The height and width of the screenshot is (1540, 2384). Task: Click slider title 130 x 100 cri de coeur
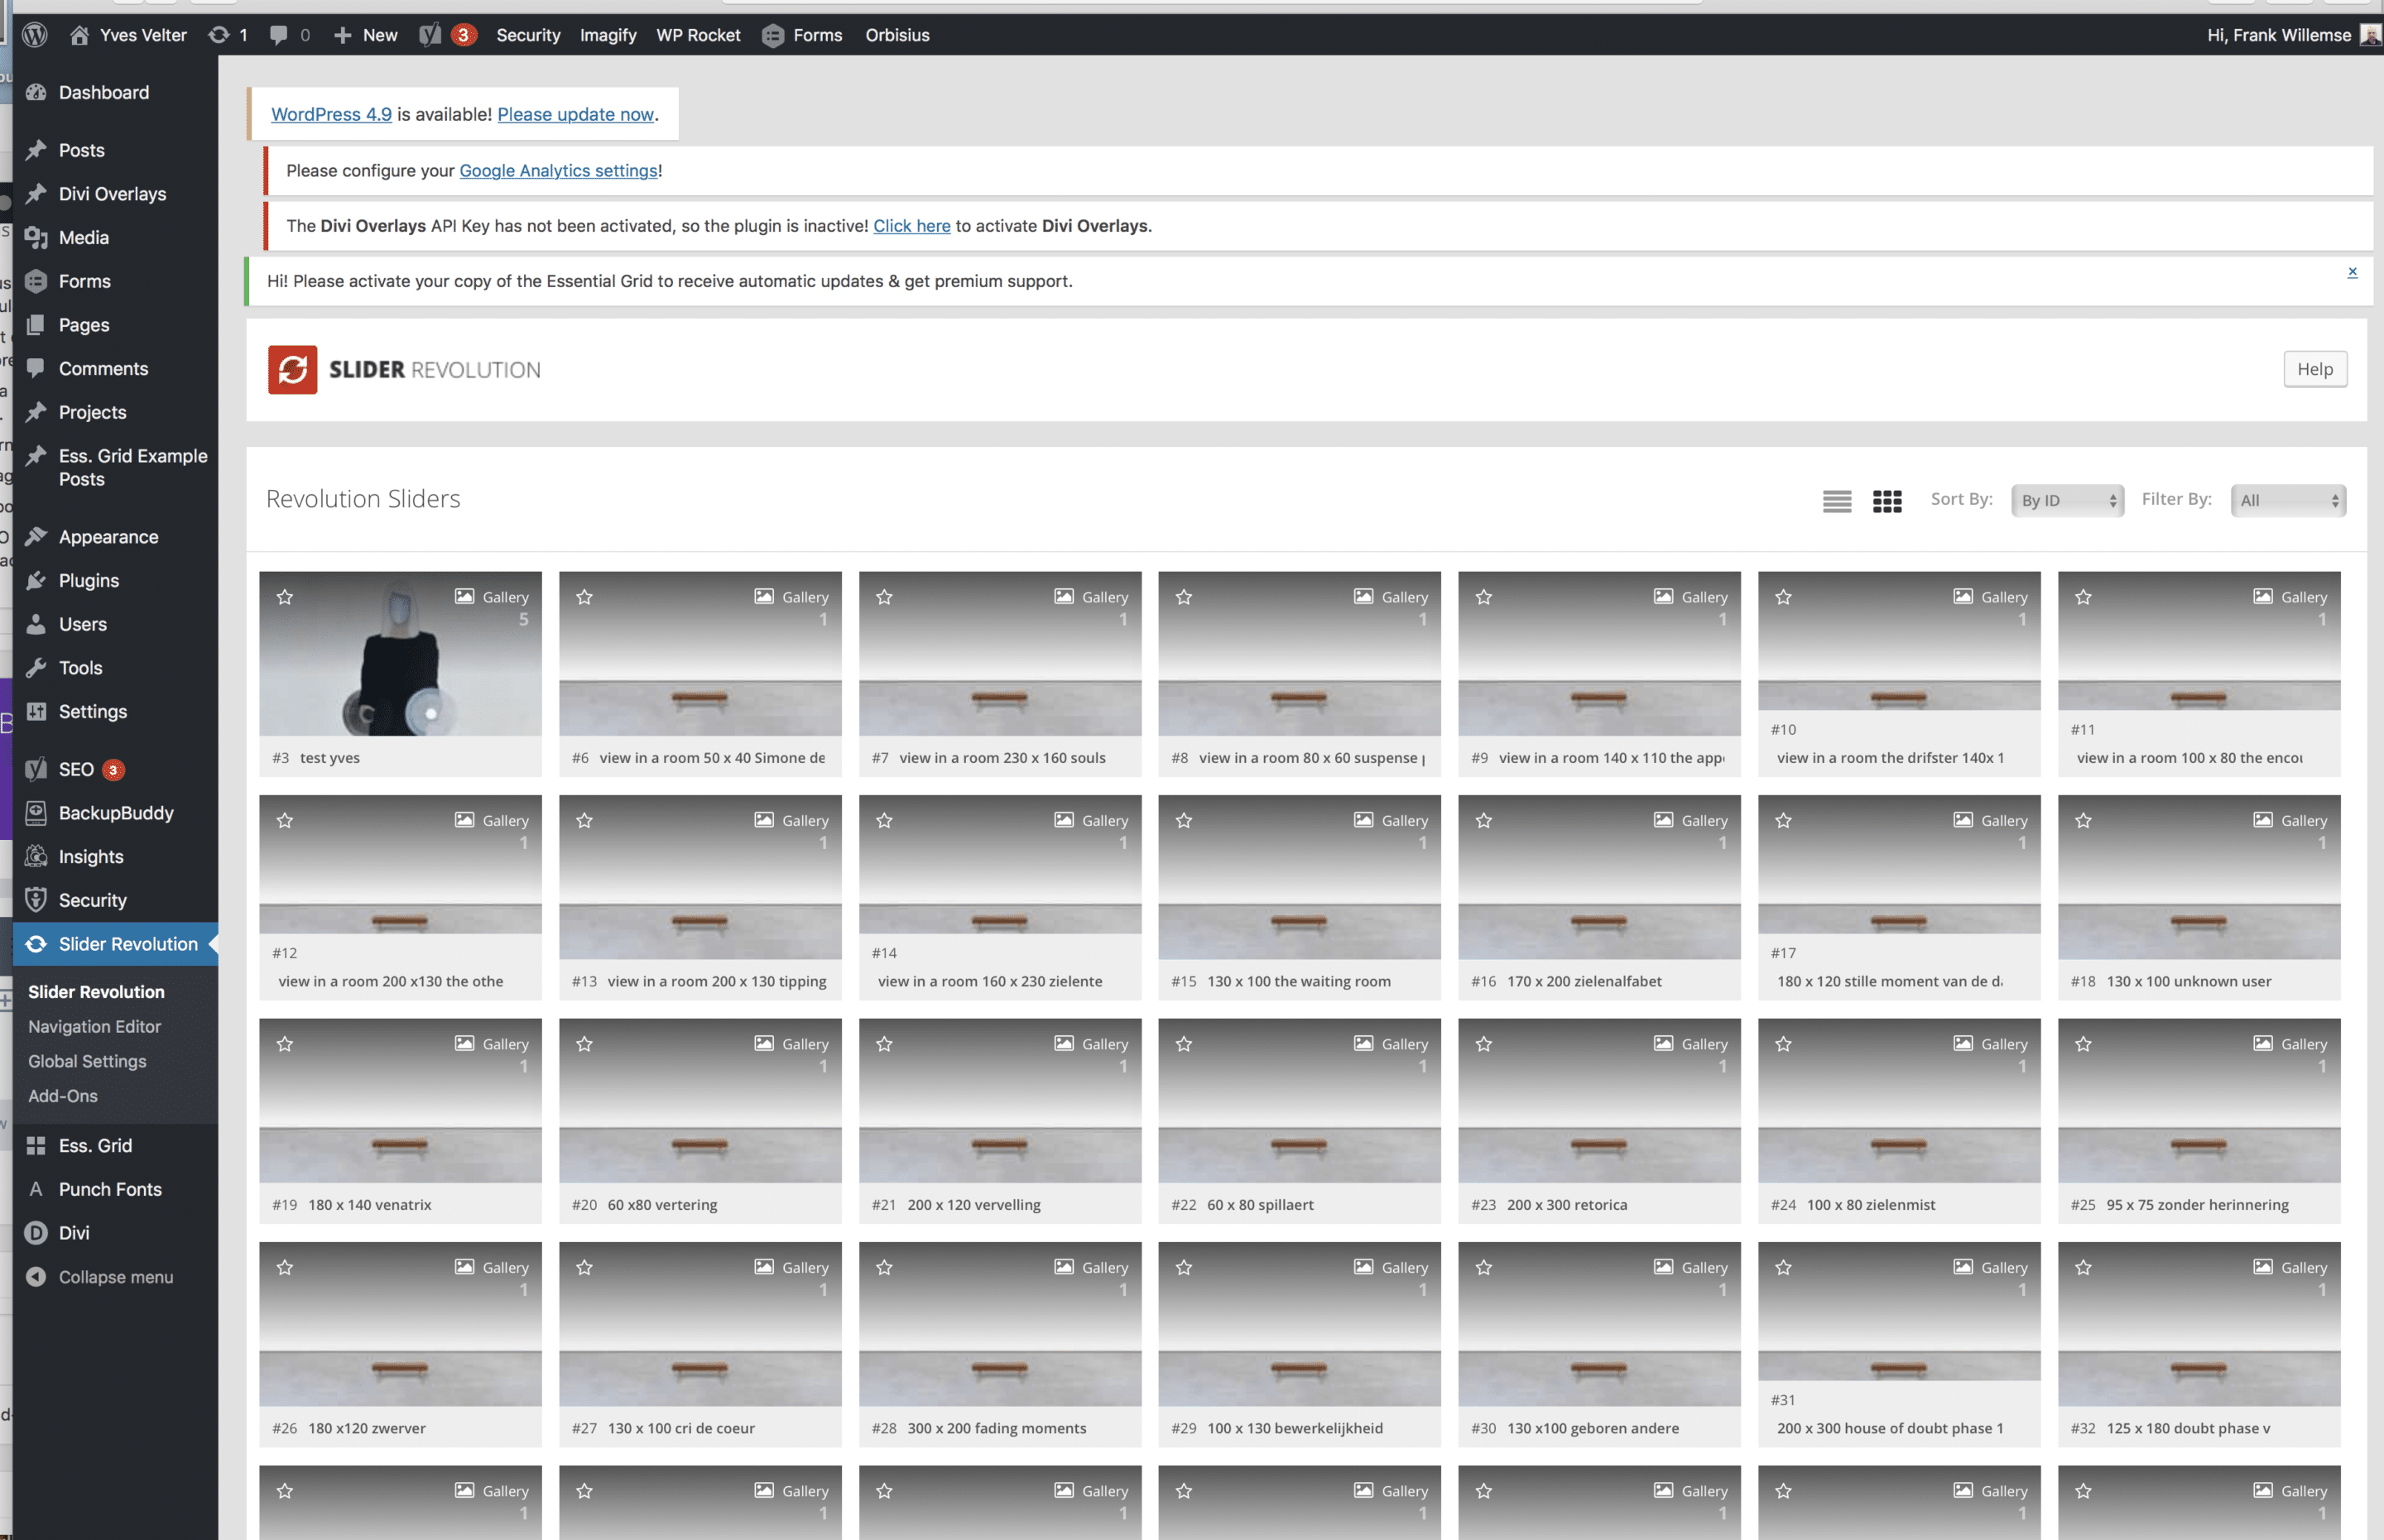point(681,1428)
